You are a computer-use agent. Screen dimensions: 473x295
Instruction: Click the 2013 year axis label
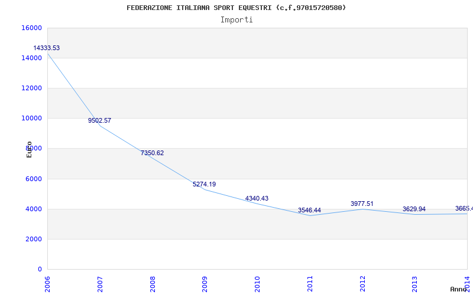pos(414,283)
